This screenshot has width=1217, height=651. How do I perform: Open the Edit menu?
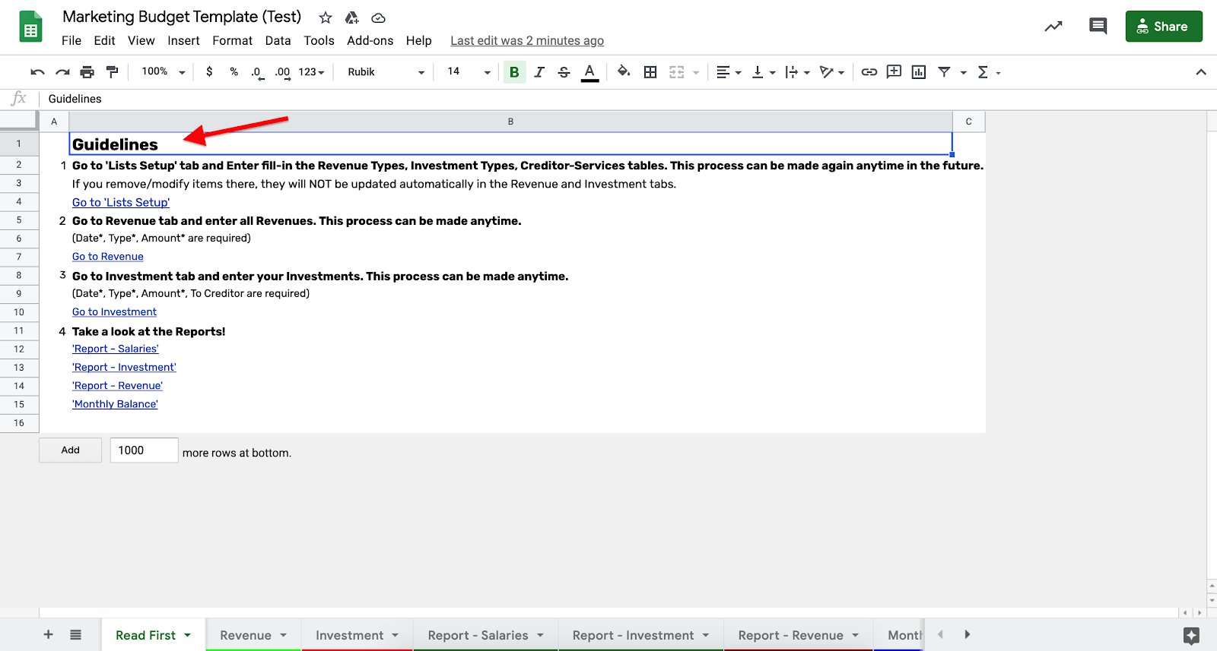coord(104,41)
